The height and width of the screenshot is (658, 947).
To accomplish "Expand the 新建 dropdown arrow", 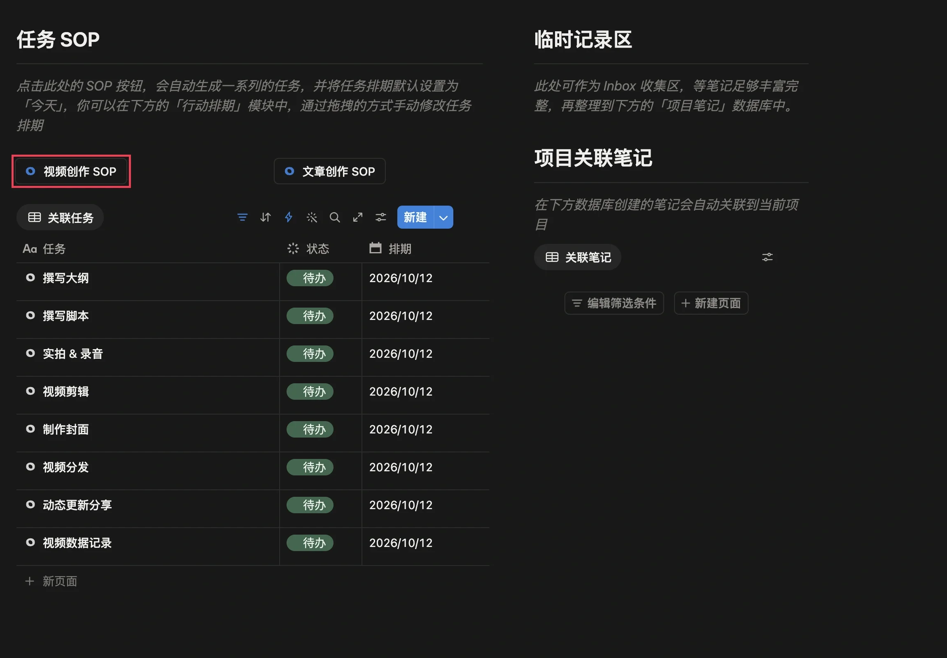I will [444, 217].
